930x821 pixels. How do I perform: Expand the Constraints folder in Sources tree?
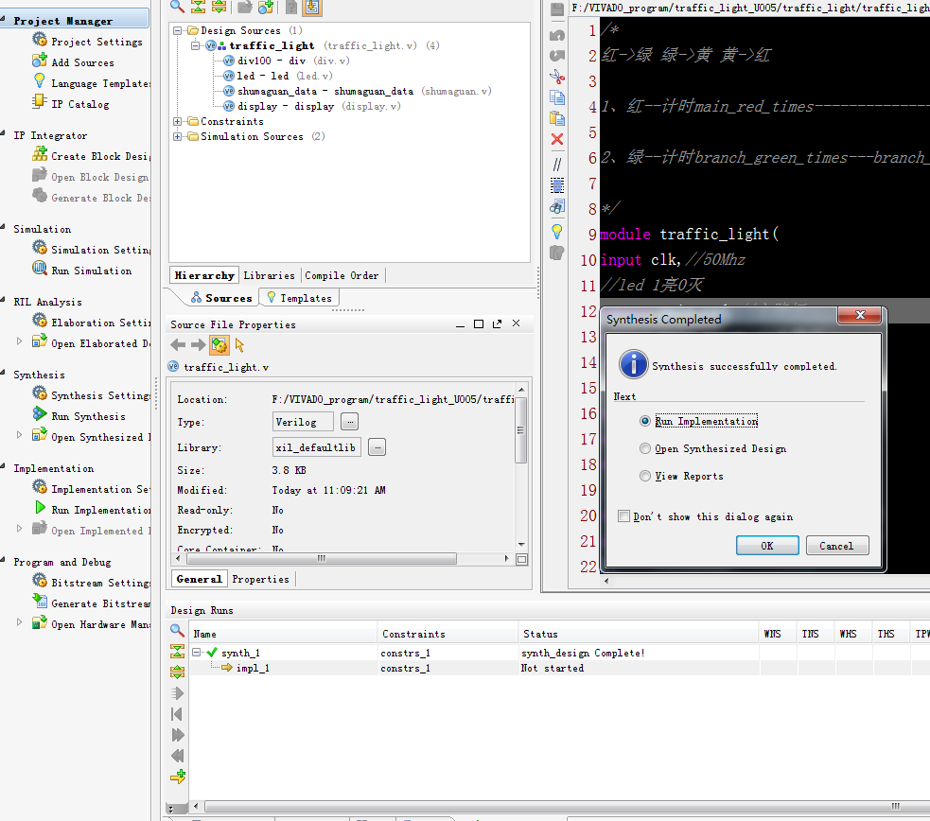tap(178, 121)
